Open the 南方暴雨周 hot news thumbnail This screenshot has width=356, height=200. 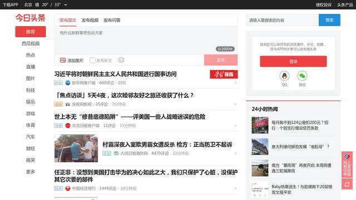[x=260, y=168]
